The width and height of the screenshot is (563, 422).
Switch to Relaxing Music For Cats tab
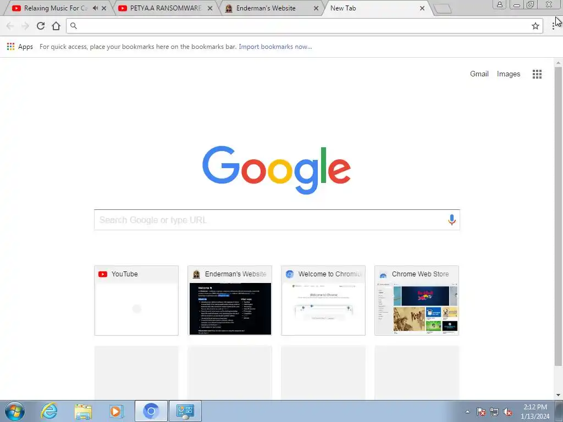click(56, 8)
